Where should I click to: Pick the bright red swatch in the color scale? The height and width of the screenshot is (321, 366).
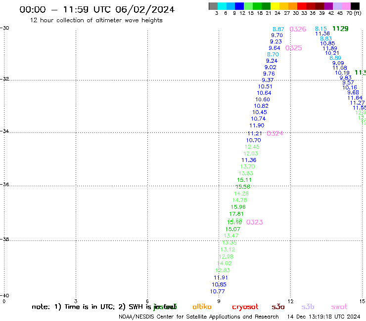pyautogui.click(x=301, y=6)
